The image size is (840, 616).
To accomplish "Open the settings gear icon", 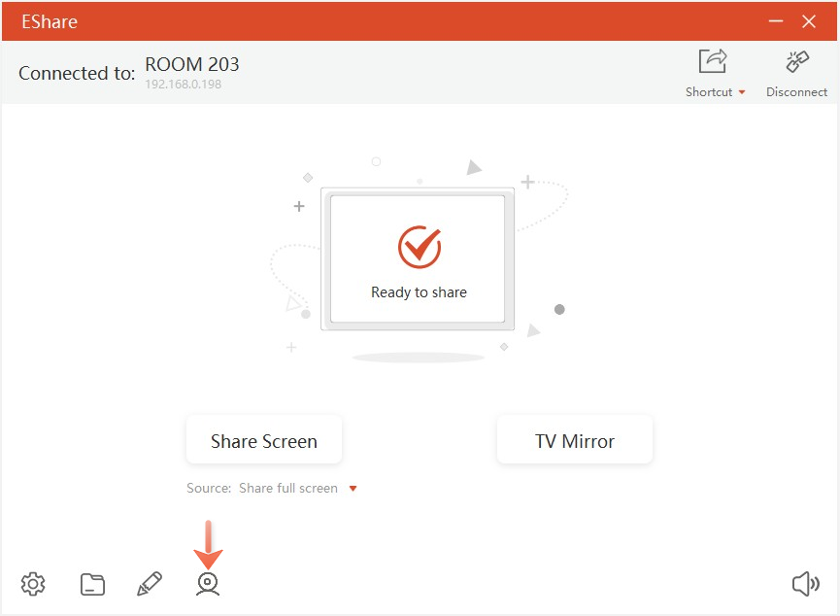I will 33,584.
